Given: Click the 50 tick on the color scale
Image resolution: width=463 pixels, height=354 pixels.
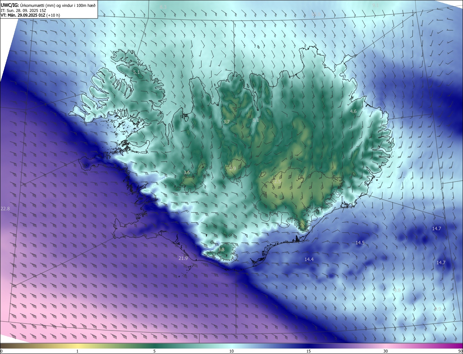Looking at the screenshot, I should click(x=460, y=351).
